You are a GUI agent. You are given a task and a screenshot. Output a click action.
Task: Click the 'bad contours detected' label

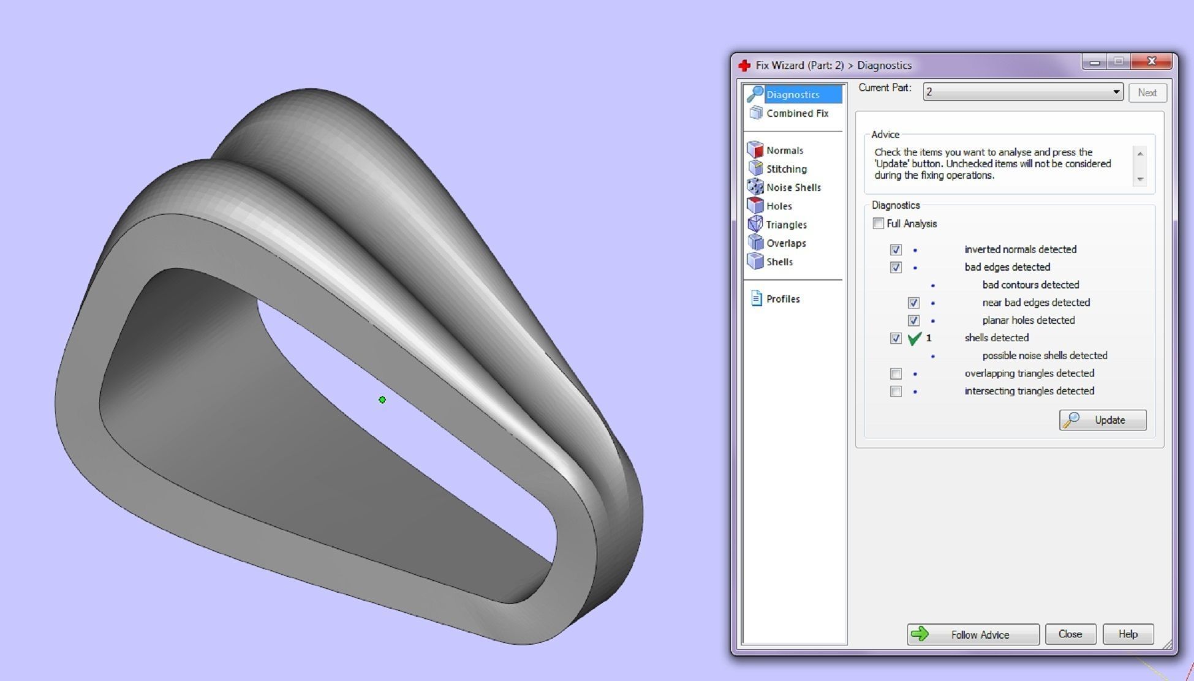point(1030,285)
